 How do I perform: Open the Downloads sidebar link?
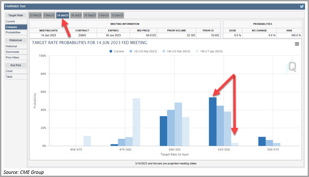tap(16, 52)
